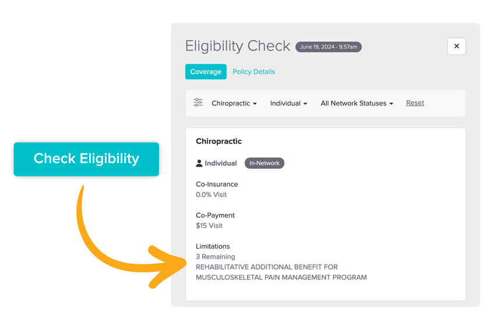Select the Eligibility Check panel title
495x330 pixels.
[x=238, y=46]
